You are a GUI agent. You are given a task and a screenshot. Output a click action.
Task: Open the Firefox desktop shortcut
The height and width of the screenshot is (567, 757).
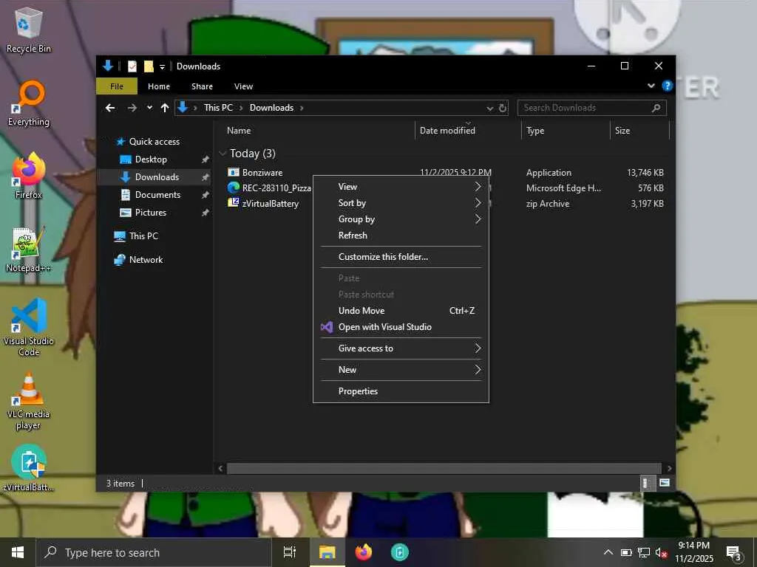pyautogui.click(x=29, y=176)
